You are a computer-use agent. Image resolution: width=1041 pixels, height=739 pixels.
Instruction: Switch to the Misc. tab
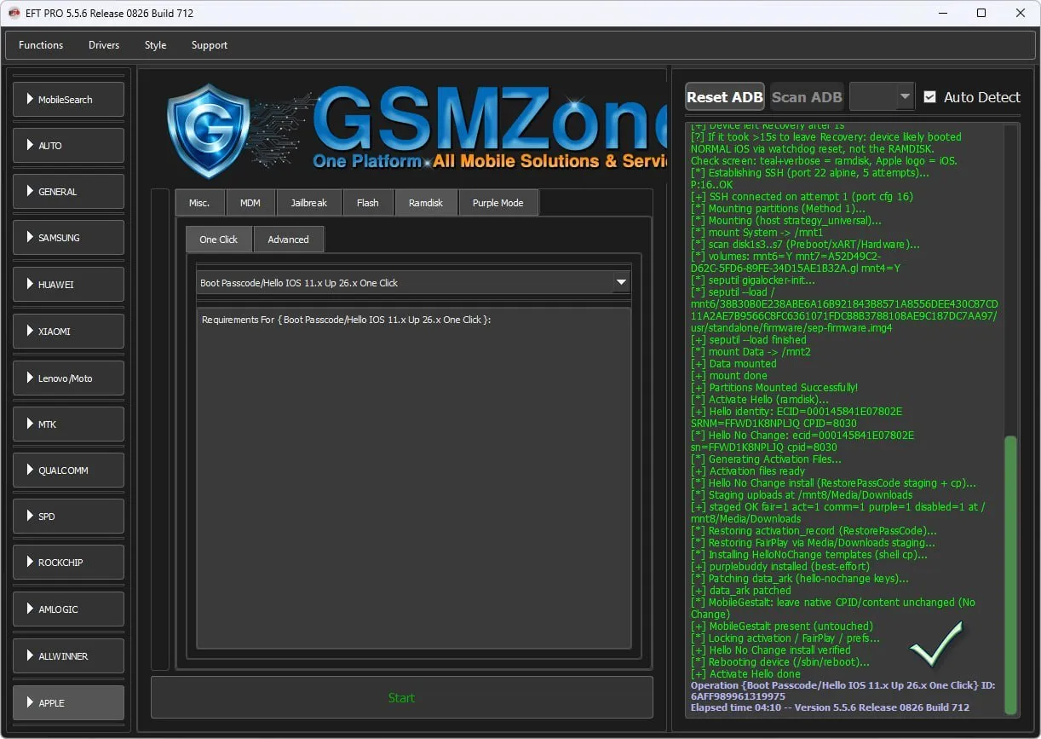(199, 203)
